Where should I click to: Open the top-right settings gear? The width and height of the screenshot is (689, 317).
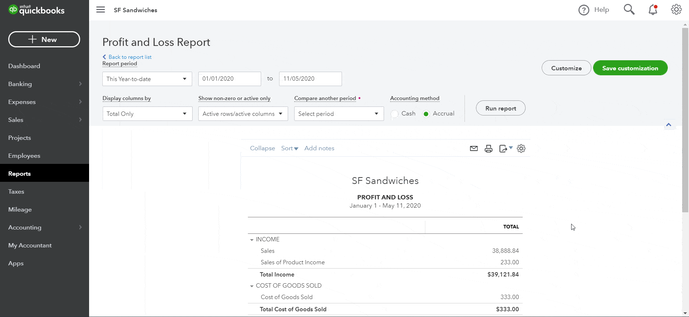point(676,10)
